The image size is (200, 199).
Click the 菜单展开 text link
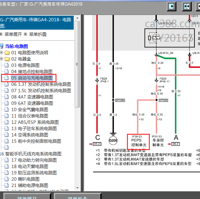point(13,34)
